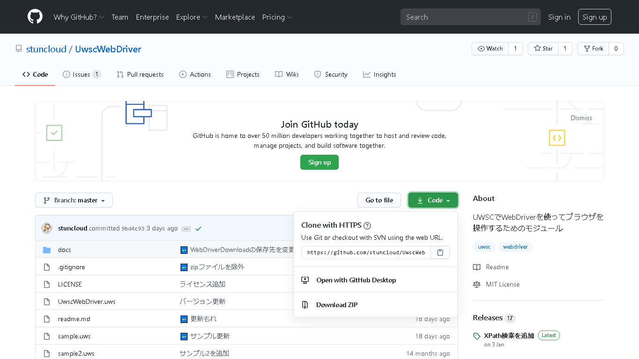Click the docs folder icon
The height and width of the screenshot is (359, 639).
[47, 250]
